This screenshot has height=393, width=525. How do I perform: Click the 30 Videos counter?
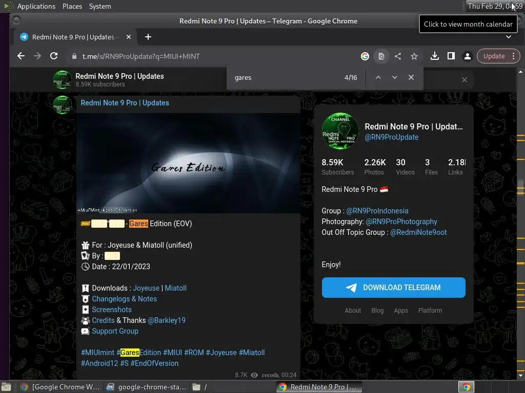[x=405, y=166]
